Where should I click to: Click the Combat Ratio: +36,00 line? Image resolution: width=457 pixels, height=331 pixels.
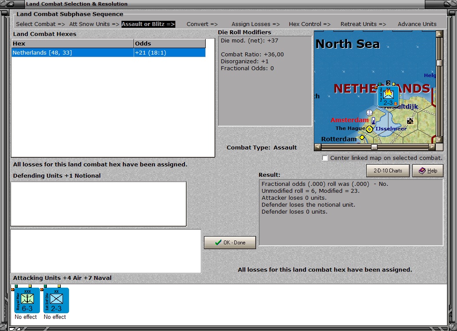pyautogui.click(x=252, y=55)
